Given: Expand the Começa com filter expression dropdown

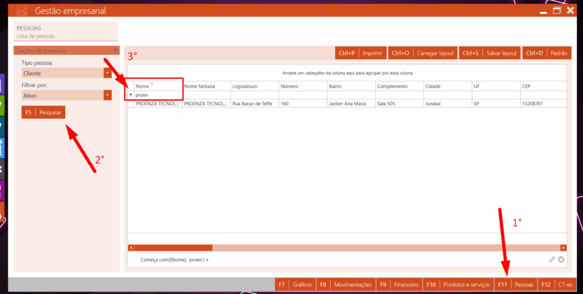Looking at the screenshot, I should (x=207, y=260).
